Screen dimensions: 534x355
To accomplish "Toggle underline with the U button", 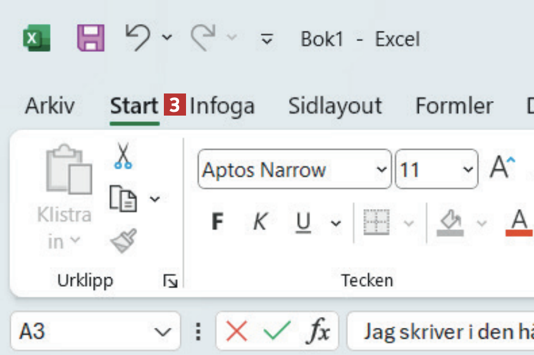I will 304,222.
